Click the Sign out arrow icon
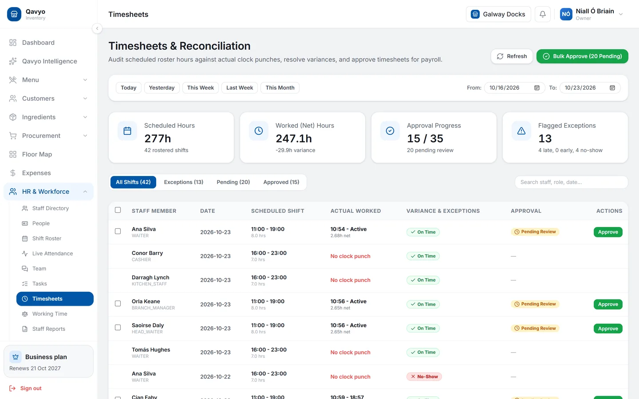This screenshot has height=399, width=639. [12, 388]
